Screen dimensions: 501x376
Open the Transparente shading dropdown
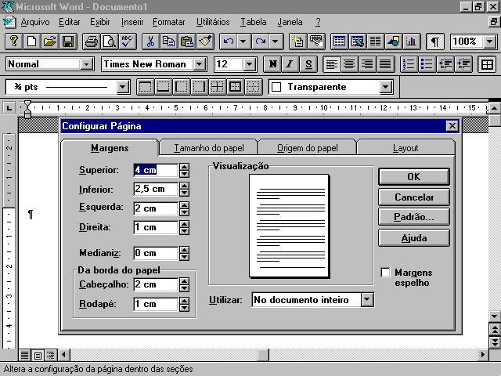tap(385, 87)
